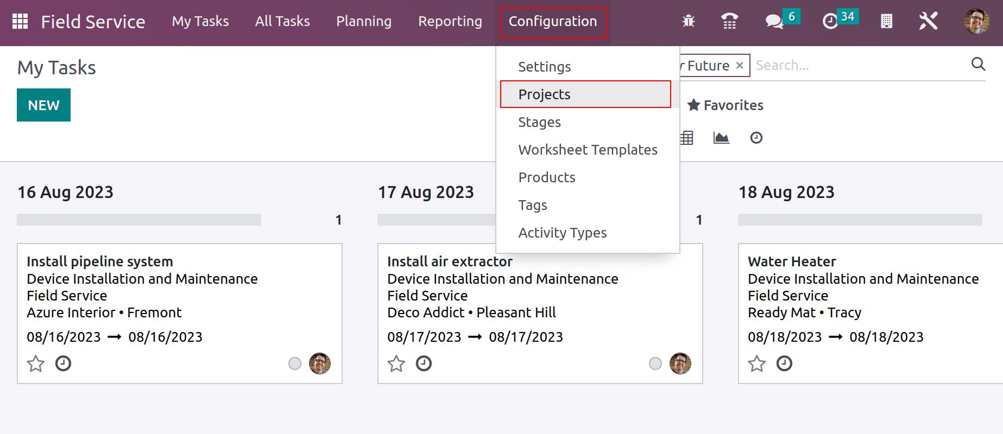Select Activity Types menu entry

click(x=588, y=233)
